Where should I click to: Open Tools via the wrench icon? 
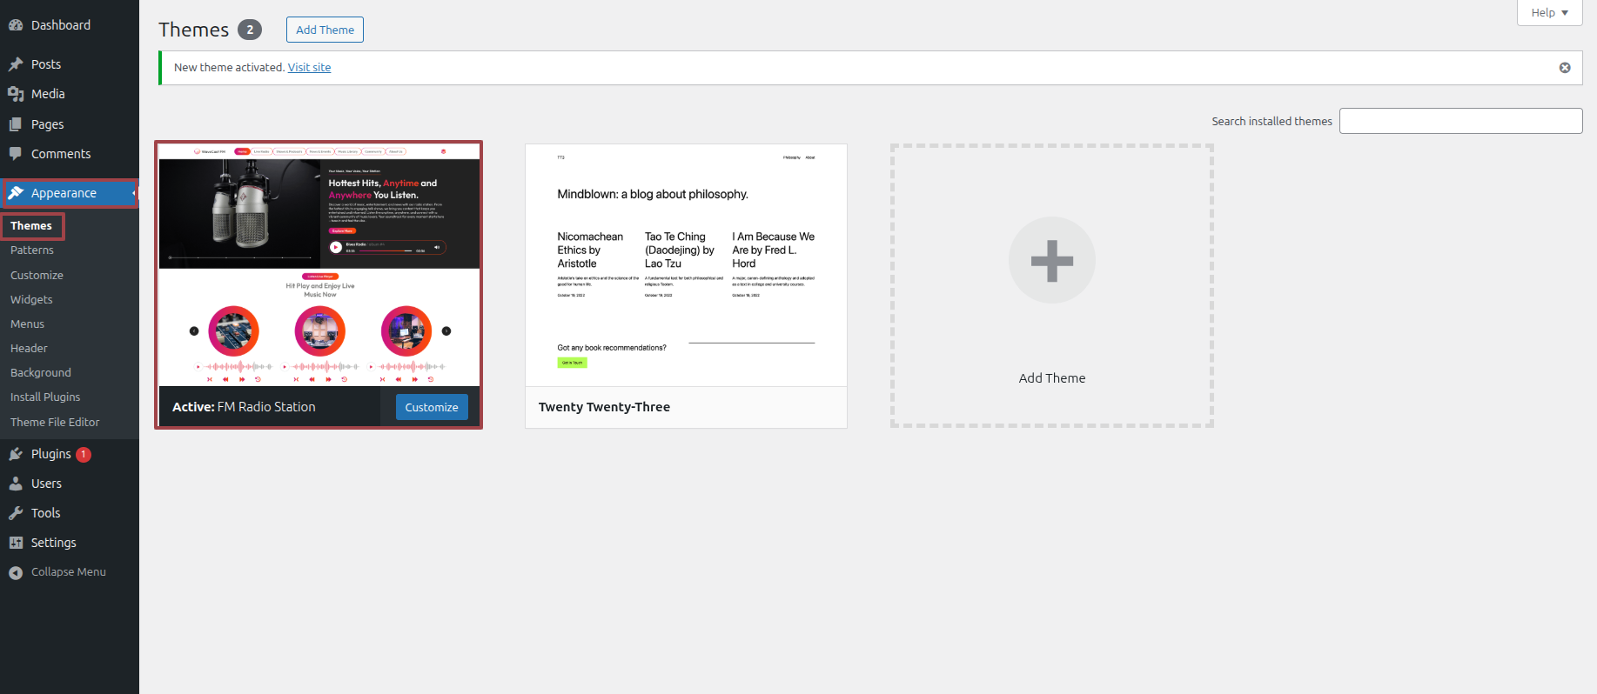tap(16, 513)
